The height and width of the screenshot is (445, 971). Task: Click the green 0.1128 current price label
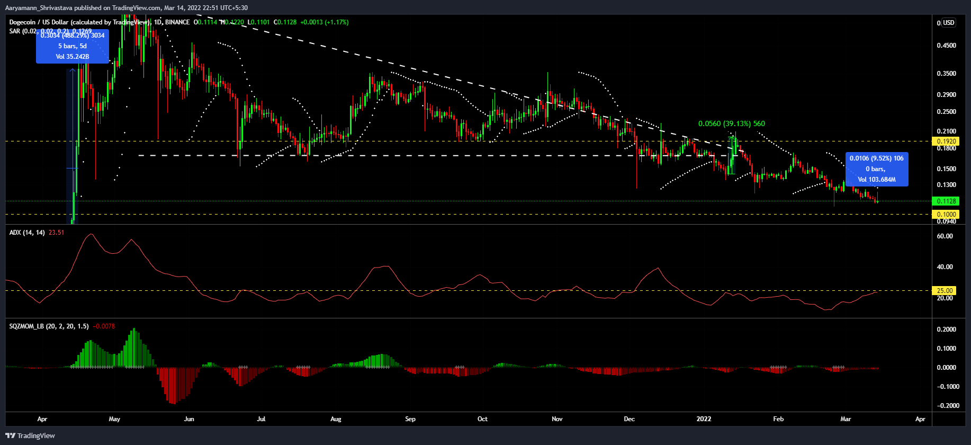[946, 201]
